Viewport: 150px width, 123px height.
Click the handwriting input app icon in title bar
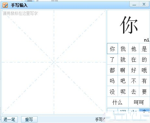5,5
